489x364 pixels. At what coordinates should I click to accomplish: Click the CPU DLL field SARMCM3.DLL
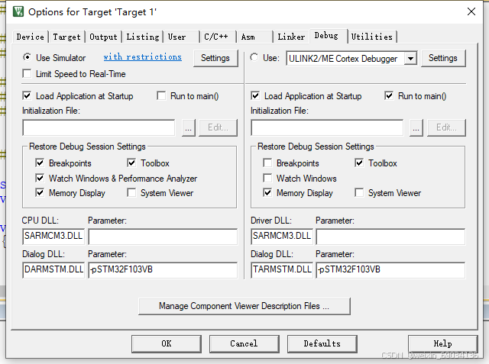pyautogui.click(x=53, y=237)
